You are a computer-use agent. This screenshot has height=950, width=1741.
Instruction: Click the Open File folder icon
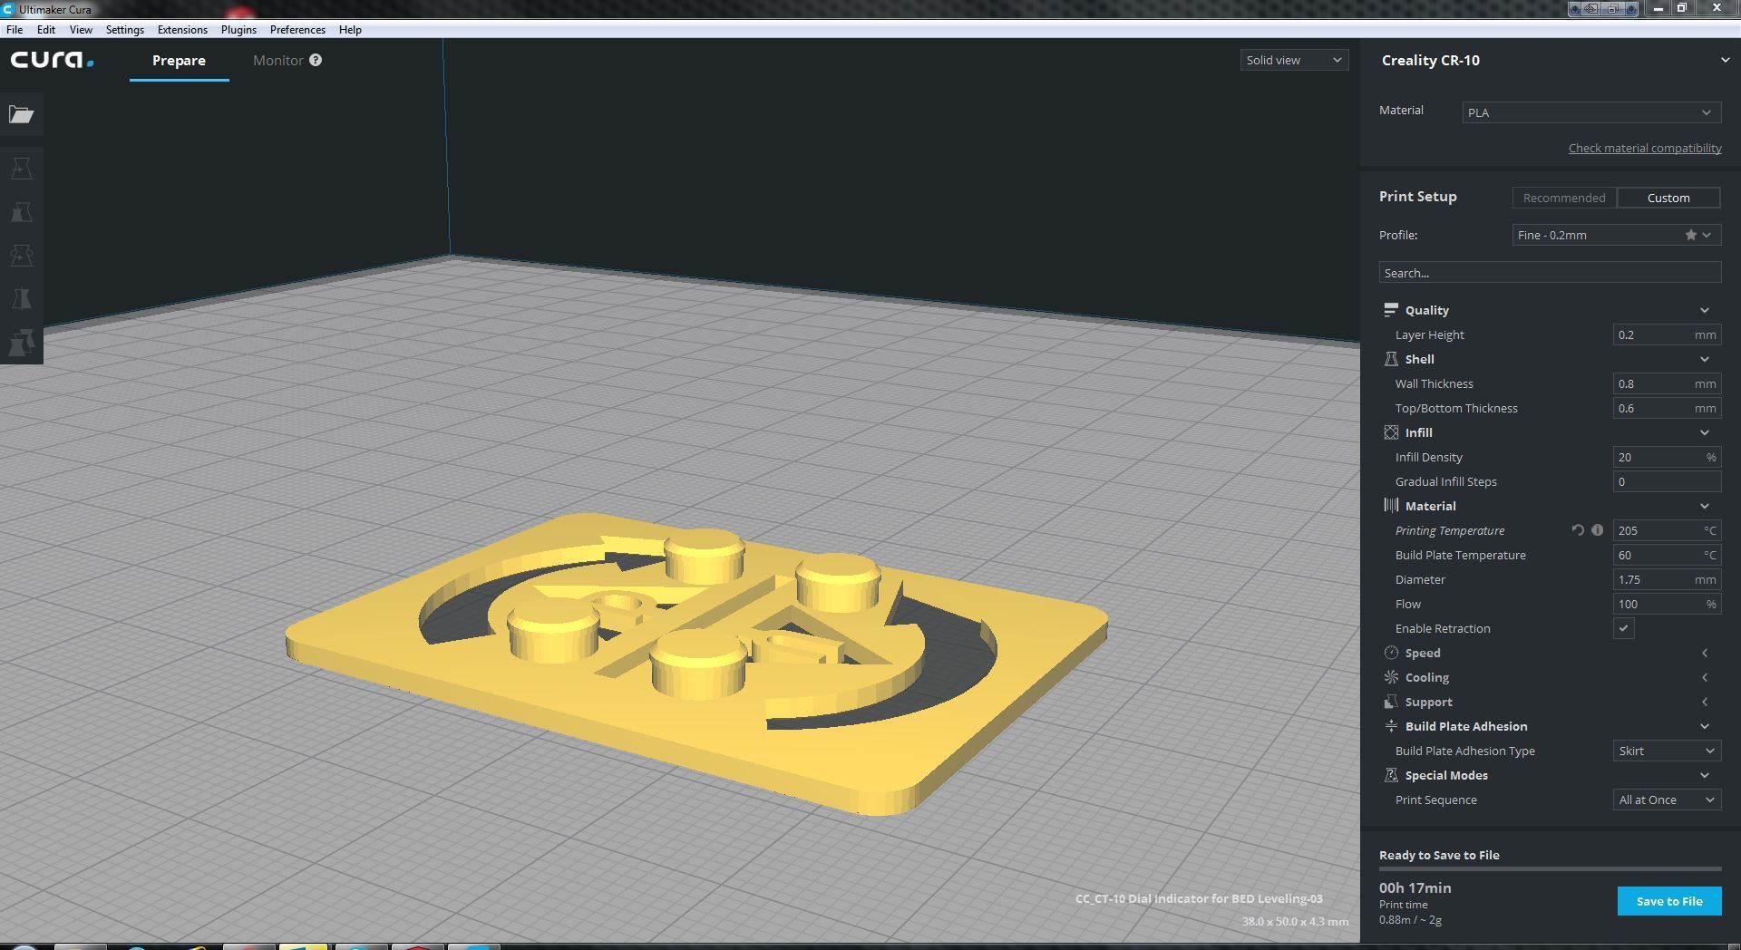point(22,115)
